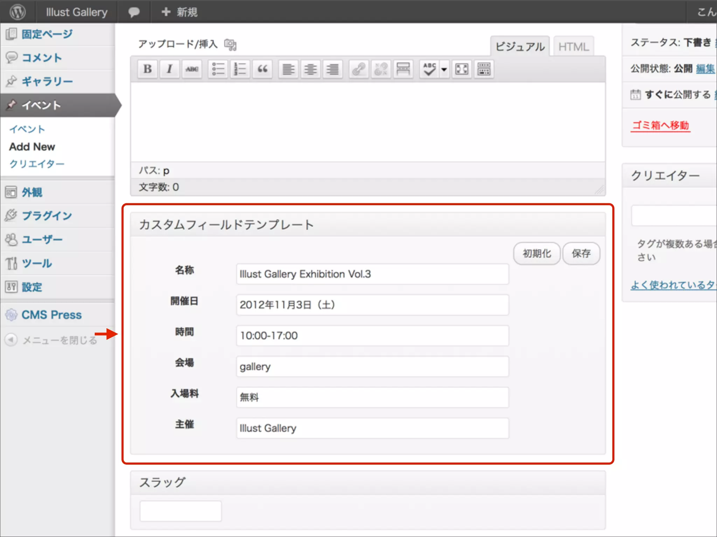Click the 保存 button

coord(581,253)
